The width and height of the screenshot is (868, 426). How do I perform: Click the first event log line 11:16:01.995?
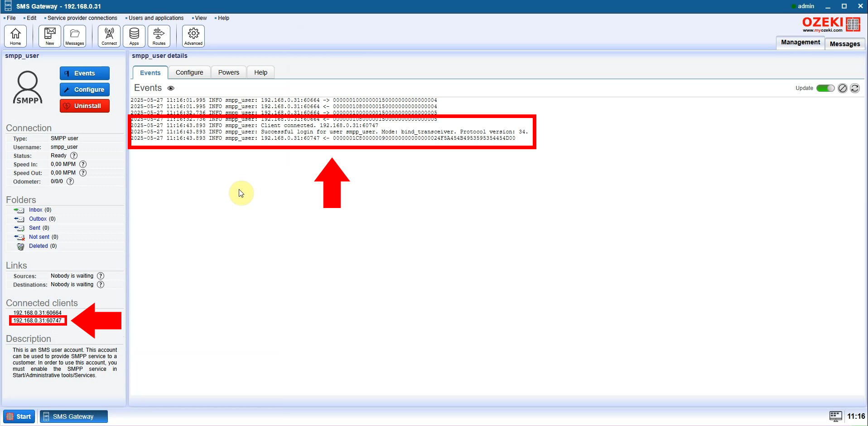click(x=284, y=100)
